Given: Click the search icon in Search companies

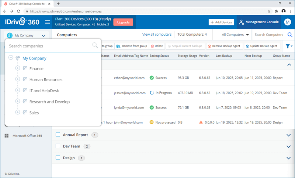Looking at the screenshot, I should coord(95,45).
